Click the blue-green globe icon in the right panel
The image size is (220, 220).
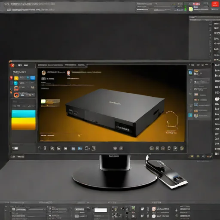(x=190, y=73)
